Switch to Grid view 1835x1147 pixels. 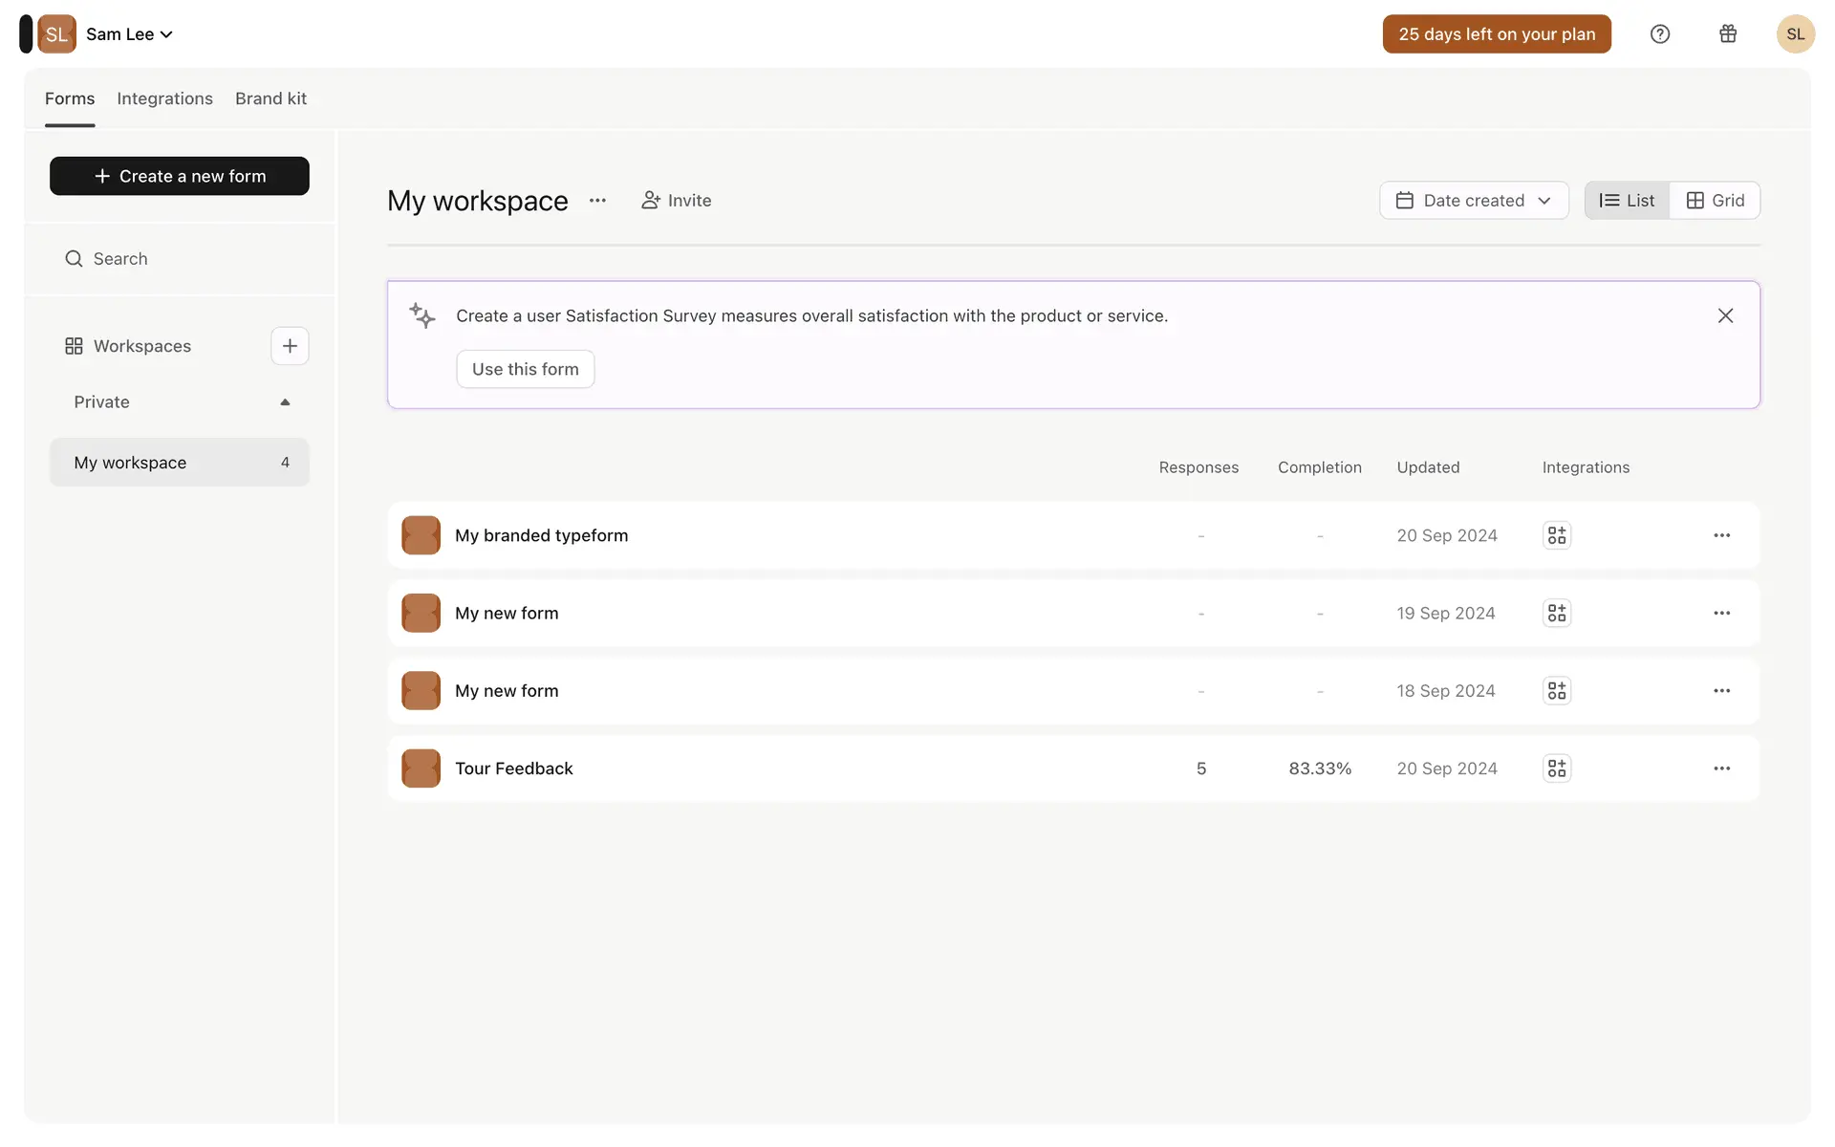1715,201
